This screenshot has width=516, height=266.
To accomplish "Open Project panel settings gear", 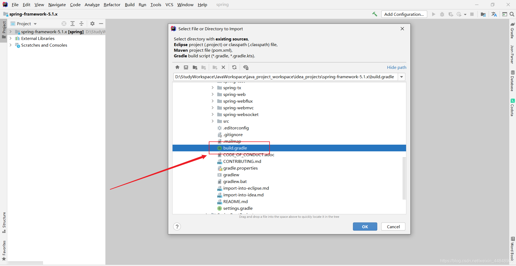I will click(92, 24).
